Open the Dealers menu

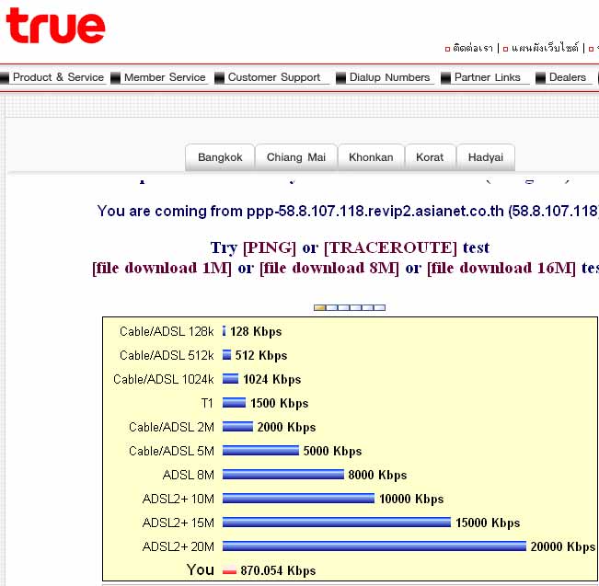(x=568, y=77)
